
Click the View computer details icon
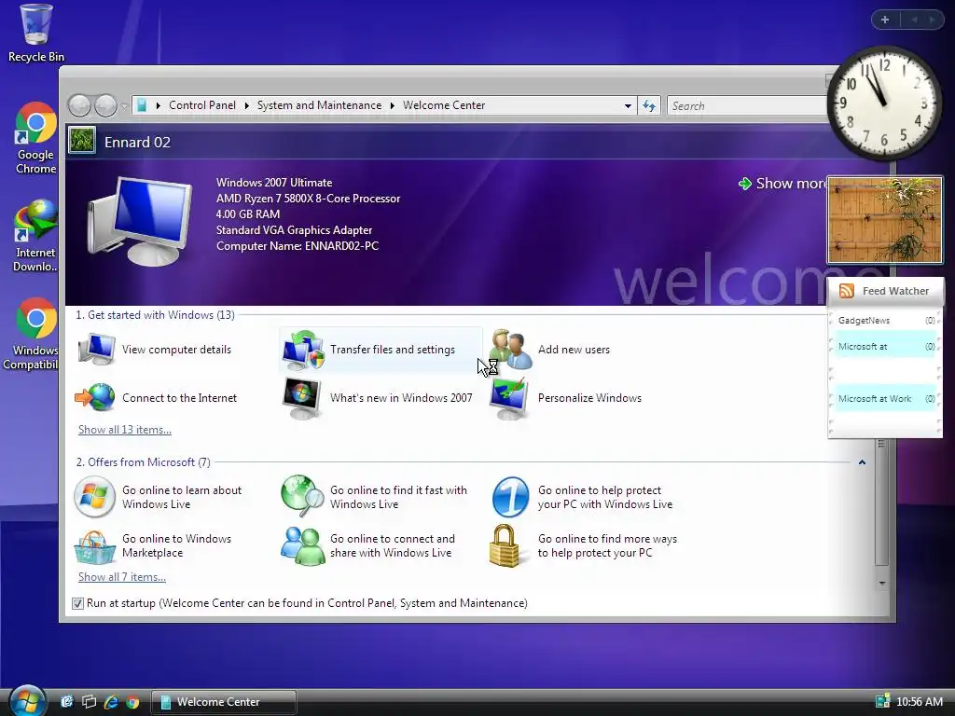pyautogui.click(x=96, y=349)
